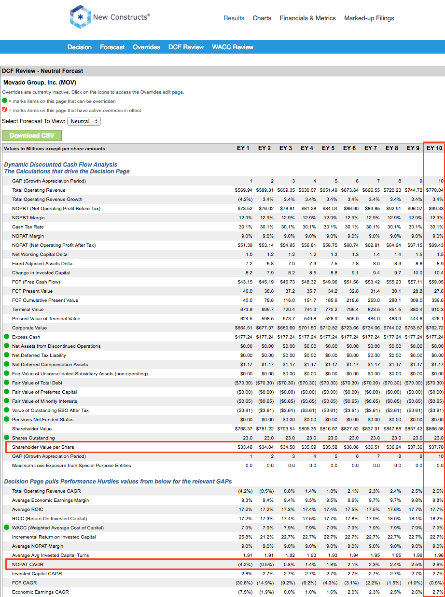
Task: Click the red checkmark active-override legend icon
Action: pos(5,110)
